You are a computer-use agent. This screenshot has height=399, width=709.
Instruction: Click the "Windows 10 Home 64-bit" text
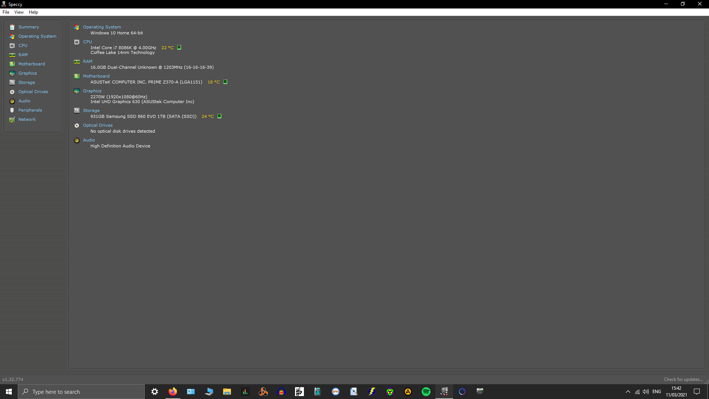coord(117,33)
